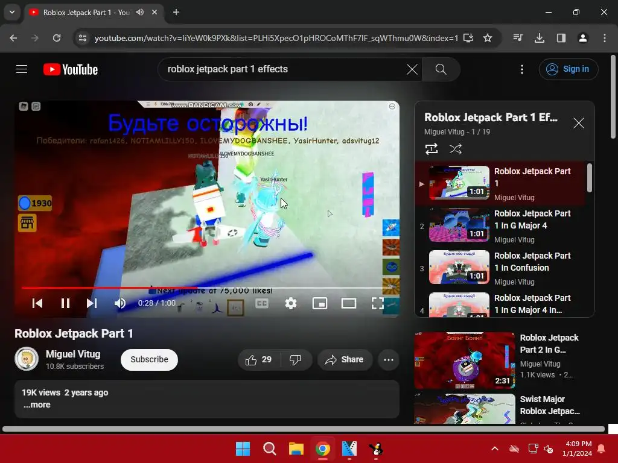Dislike this video

[296, 360]
